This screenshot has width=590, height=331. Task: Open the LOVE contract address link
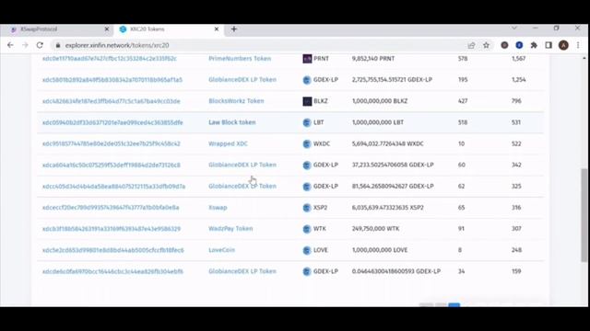click(112, 250)
